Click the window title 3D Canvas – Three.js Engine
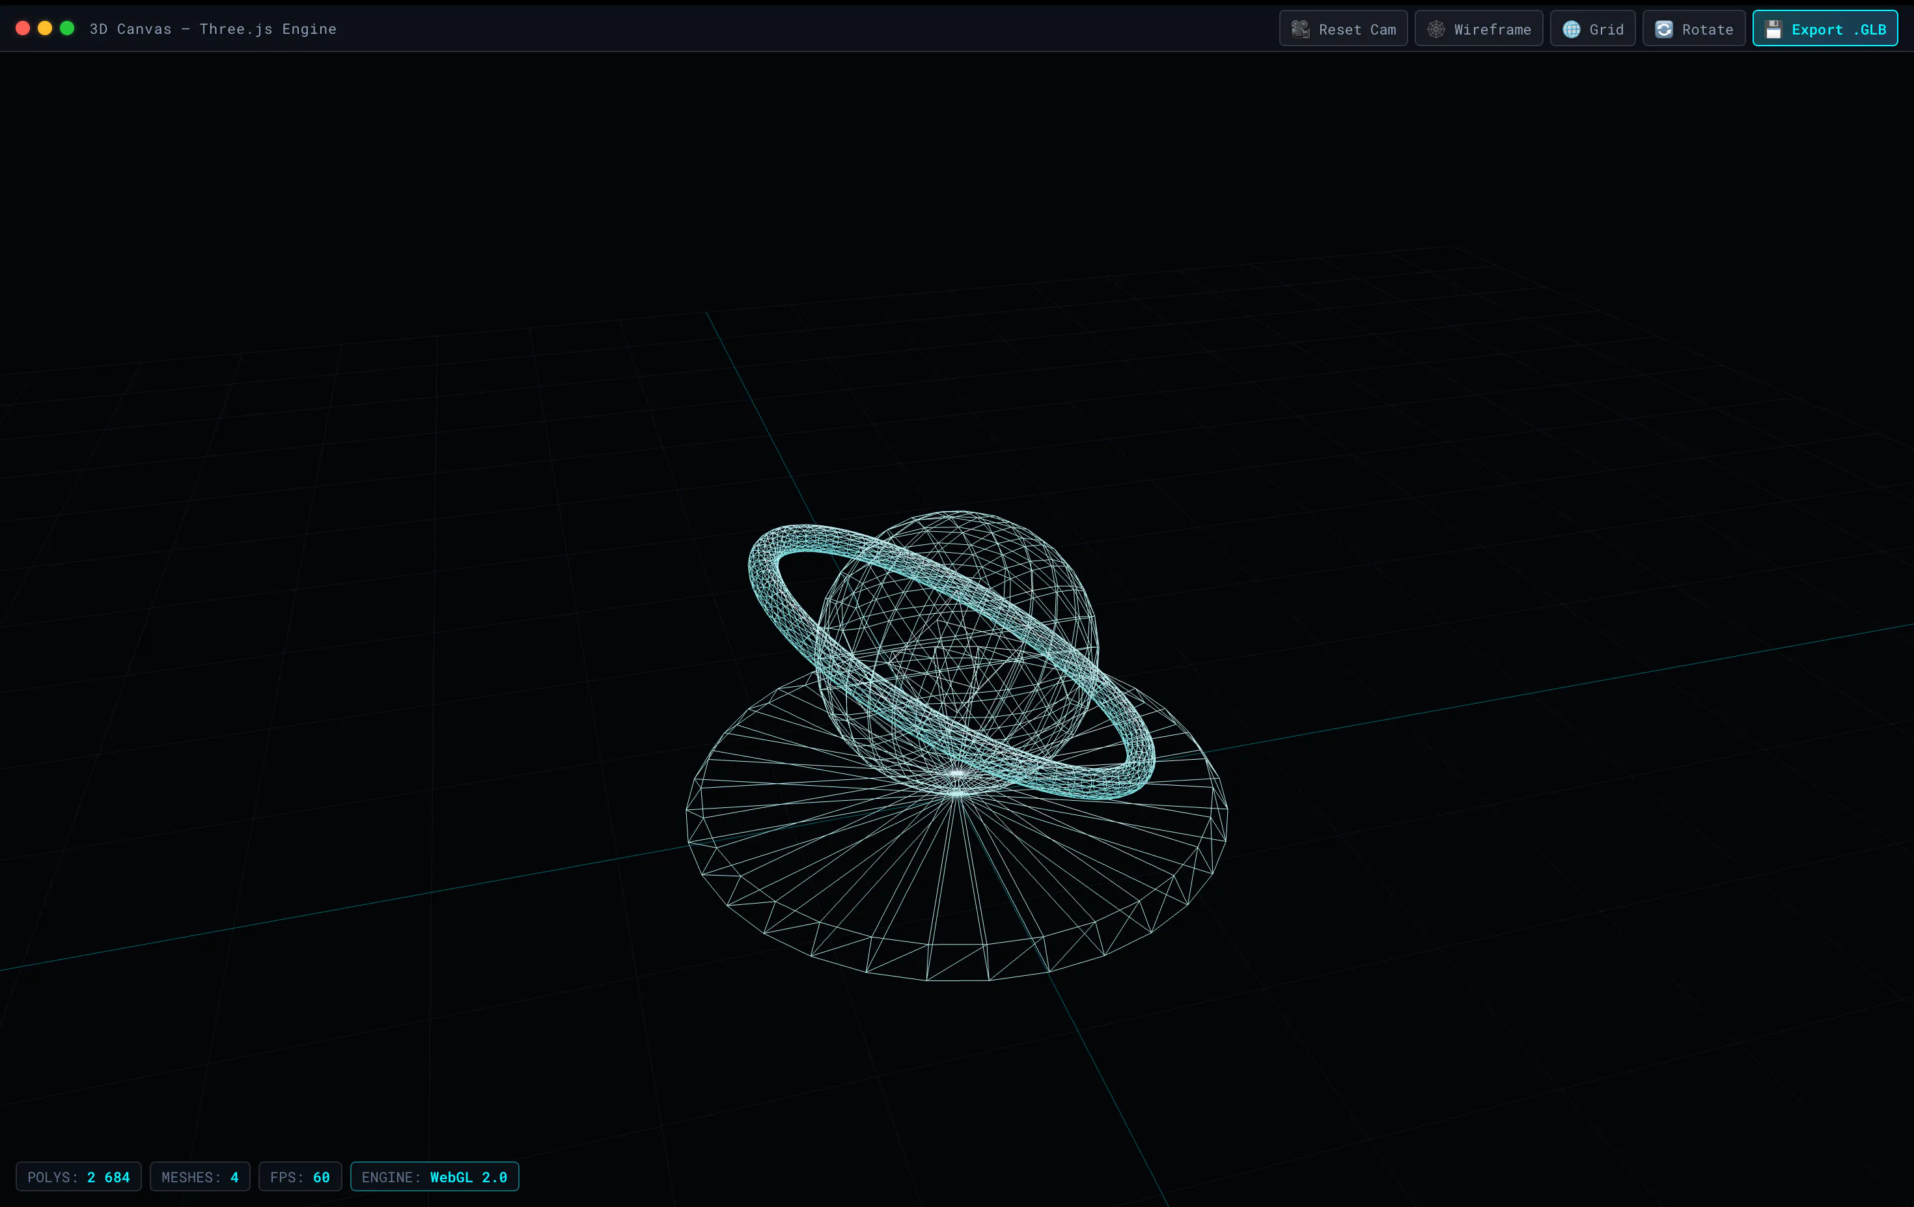Image resolution: width=1914 pixels, height=1207 pixels. point(213,29)
